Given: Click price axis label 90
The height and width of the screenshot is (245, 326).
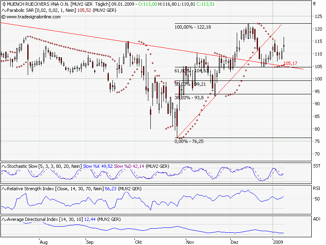Looking at the screenshot, I should click(x=317, y=104).
